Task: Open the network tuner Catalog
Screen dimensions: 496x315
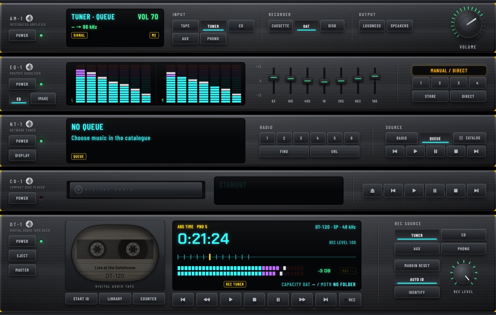Action: (470, 138)
